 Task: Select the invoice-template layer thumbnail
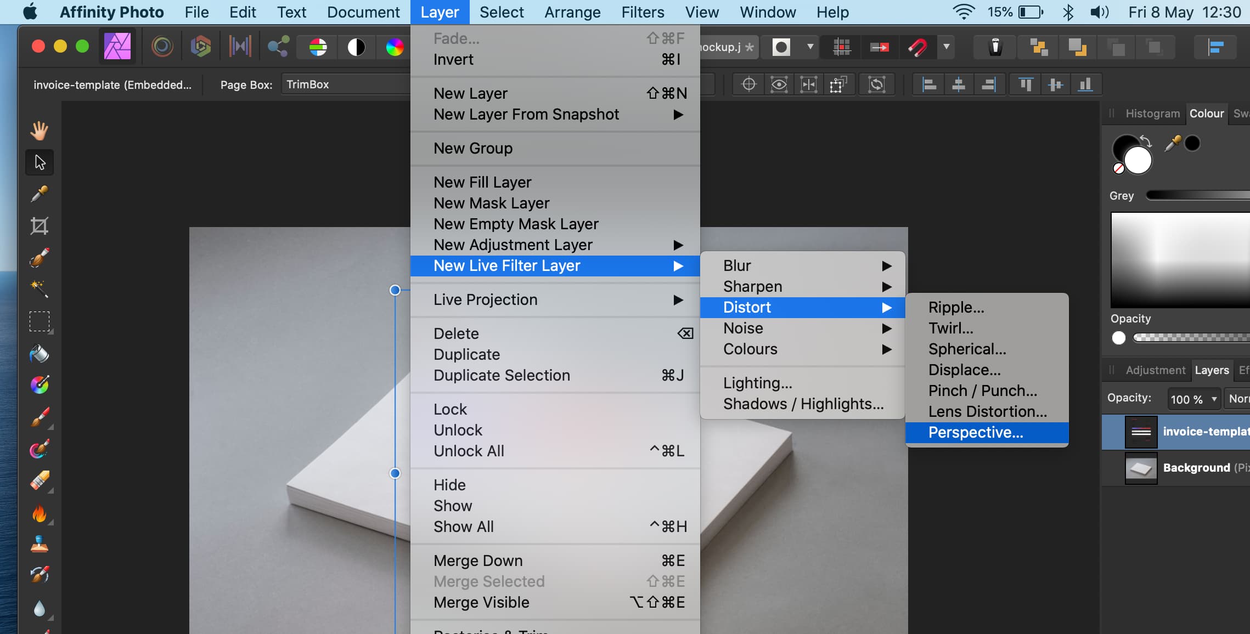(1141, 432)
